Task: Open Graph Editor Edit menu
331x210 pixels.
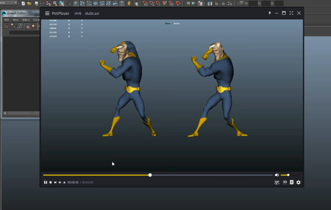Action: (x=7, y=20)
